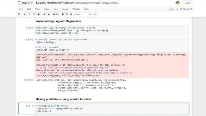Screen dimensions: 206x116
Task: Open the Help menu
Action: coord(86,9)
